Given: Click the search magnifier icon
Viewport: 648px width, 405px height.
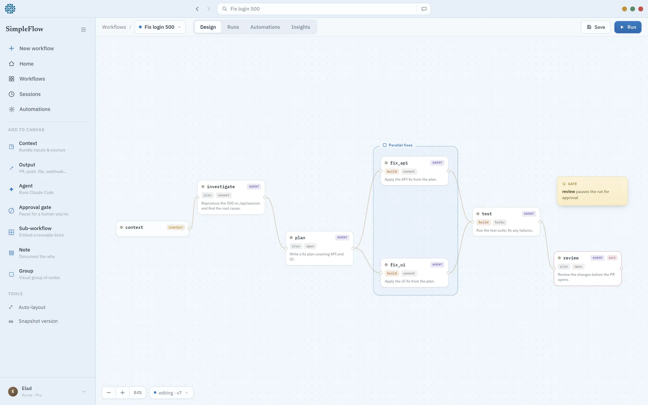Looking at the screenshot, I should point(225,9).
